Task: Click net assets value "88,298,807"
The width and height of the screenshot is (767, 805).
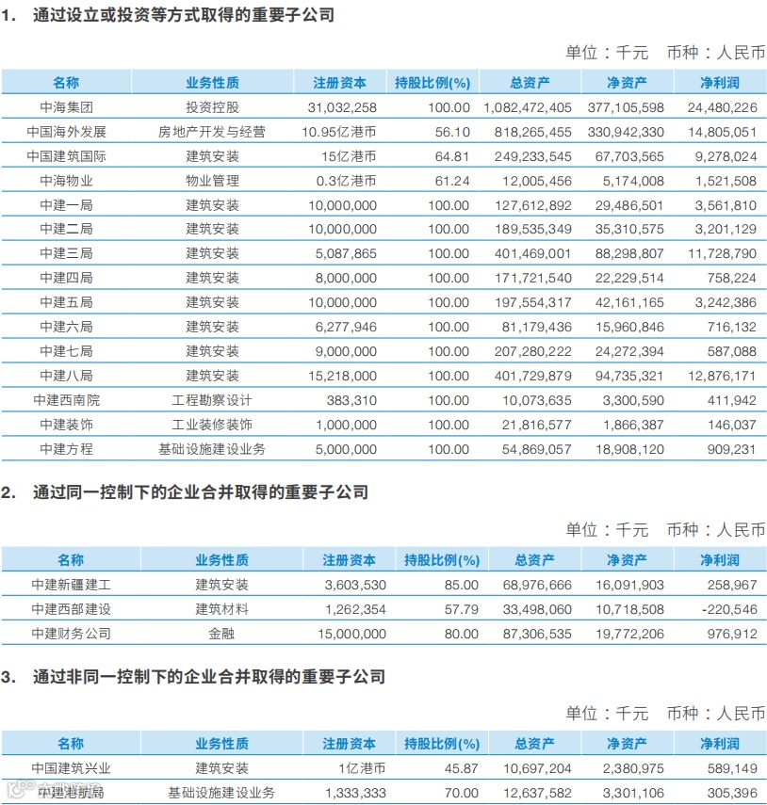Action: tap(629, 253)
